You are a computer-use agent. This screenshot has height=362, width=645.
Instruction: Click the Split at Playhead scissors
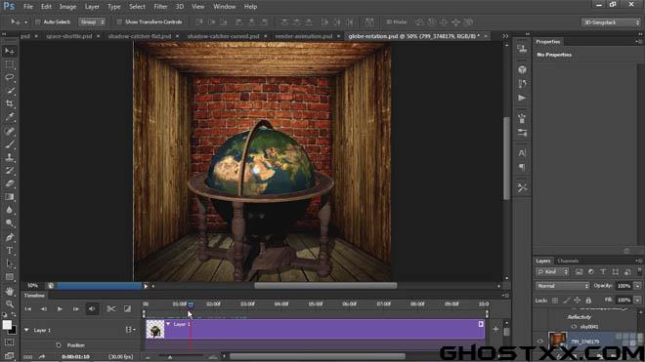(110, 308)
